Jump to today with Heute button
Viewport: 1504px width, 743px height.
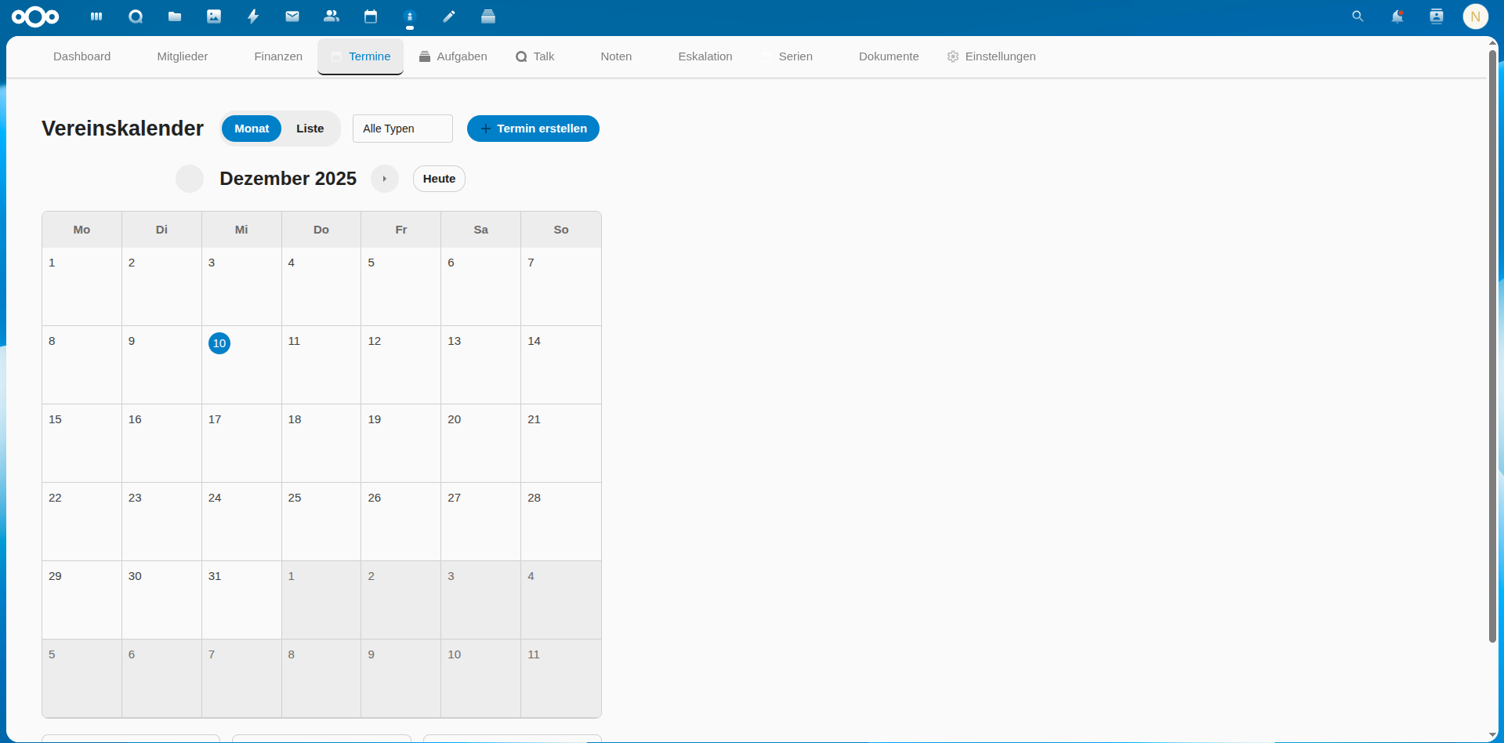439,179
